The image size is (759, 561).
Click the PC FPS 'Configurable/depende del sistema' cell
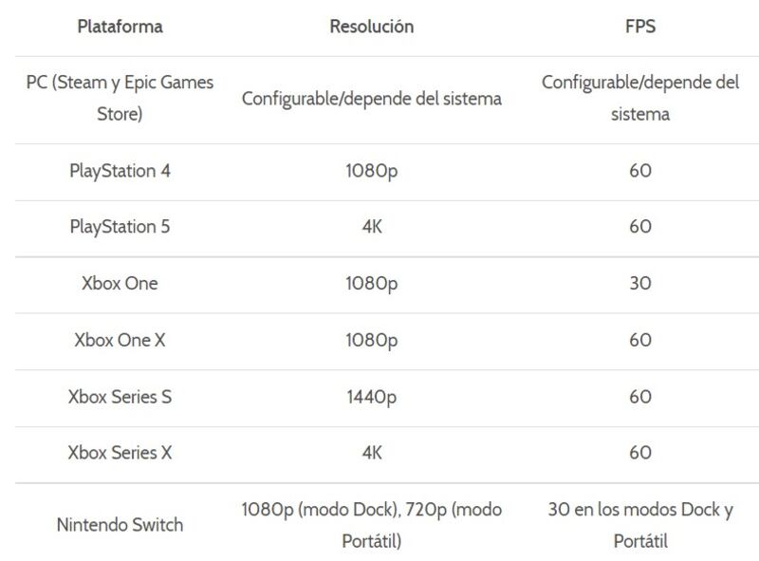(x=640, y=99)
